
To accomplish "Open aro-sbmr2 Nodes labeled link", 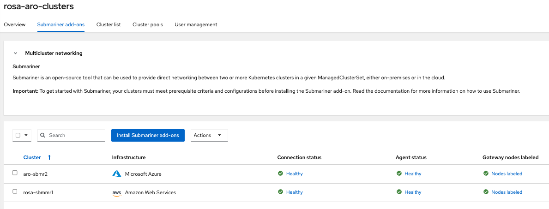I will pos(507,173).
